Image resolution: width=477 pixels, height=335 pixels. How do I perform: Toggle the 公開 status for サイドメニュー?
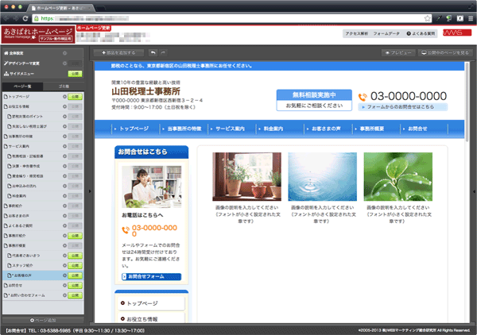coord(75,72)
